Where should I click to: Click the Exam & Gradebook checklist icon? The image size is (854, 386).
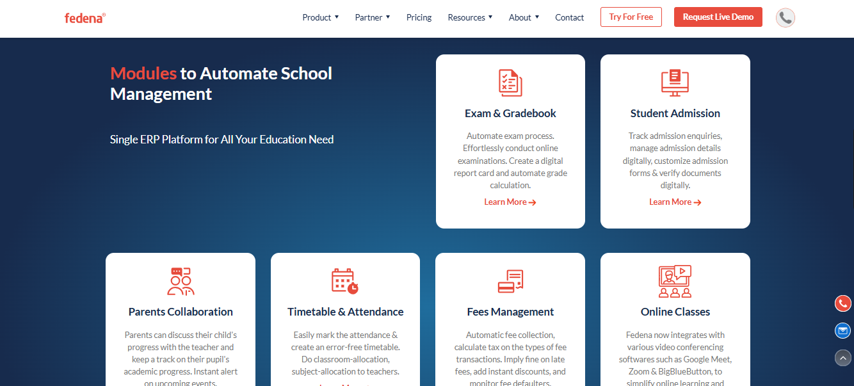pos(510,83)
